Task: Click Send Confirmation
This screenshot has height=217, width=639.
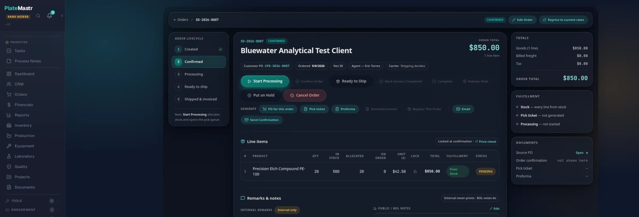Action: pyautogui.click(x=262, y=120)
